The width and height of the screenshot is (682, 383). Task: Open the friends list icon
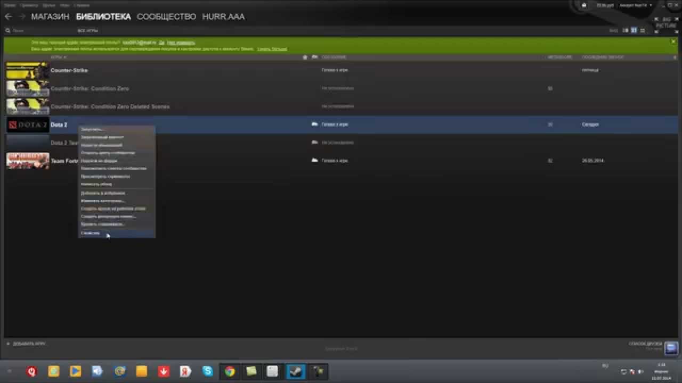671,348
